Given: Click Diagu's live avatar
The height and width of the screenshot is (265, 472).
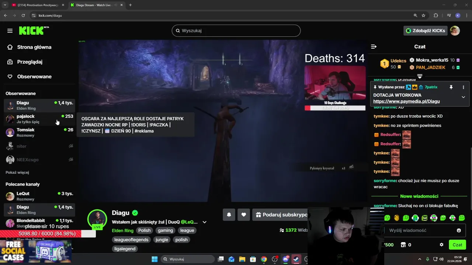Looking at the screenshot, I should [97, 219].
